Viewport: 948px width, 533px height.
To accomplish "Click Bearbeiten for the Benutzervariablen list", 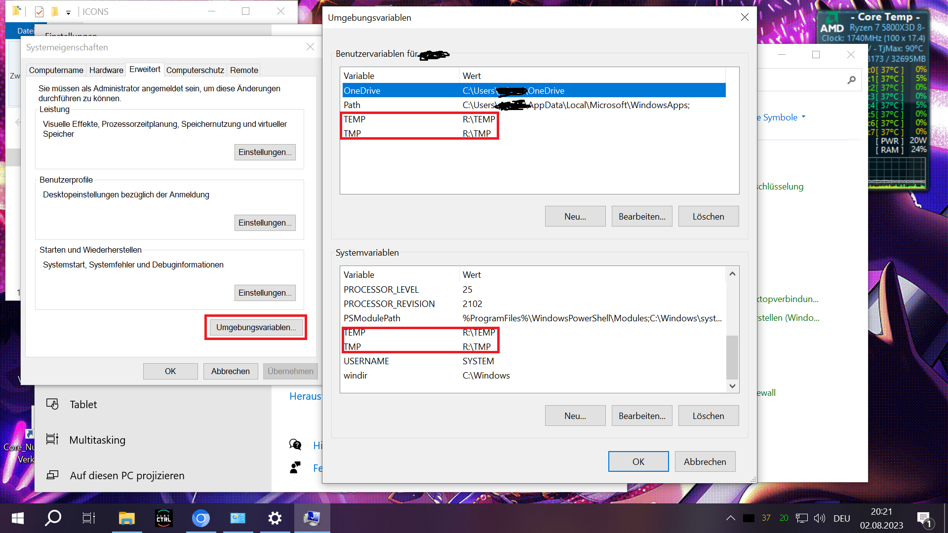I will point(641,216).
